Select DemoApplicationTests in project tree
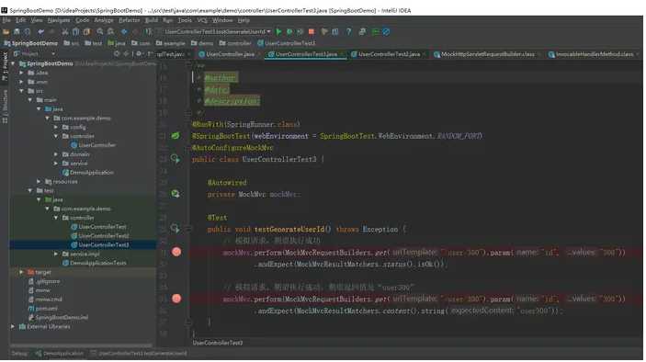The height and width of the screenshot is (362, 646). click(x=95, y=263)
